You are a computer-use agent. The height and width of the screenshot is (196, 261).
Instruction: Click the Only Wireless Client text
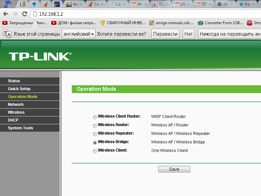[x=169, y=151]
